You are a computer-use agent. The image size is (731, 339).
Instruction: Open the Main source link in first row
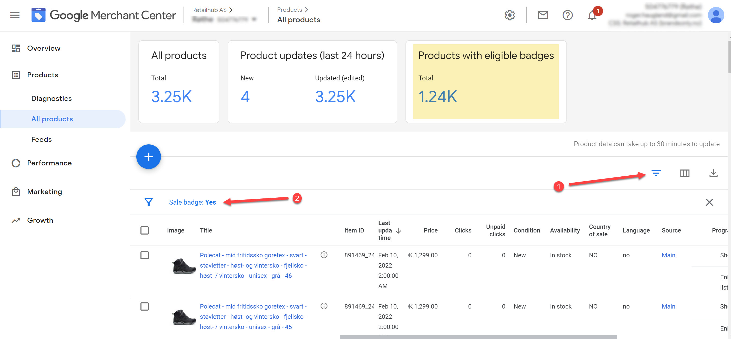[x=668, y=255]
